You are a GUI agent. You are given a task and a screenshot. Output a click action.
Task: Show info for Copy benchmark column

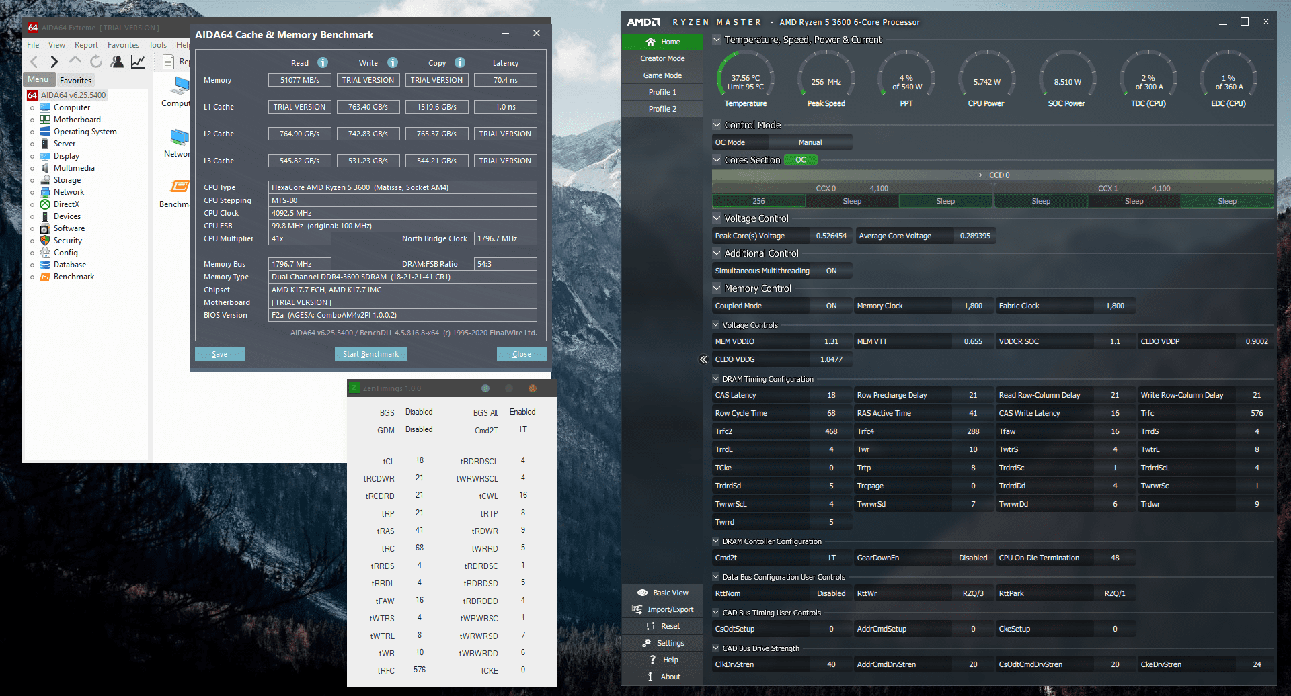tap(460, 62)
